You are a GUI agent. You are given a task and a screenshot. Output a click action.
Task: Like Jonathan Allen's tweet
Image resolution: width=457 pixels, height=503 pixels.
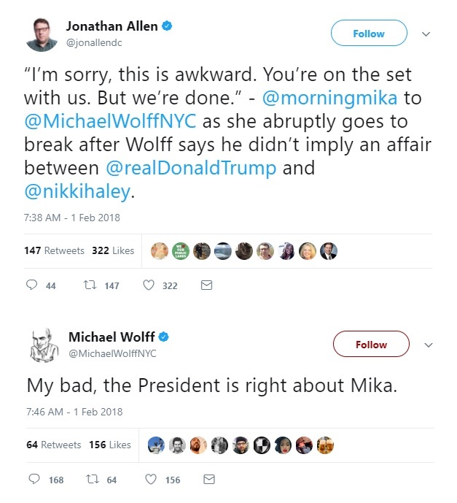coord(149,285)
